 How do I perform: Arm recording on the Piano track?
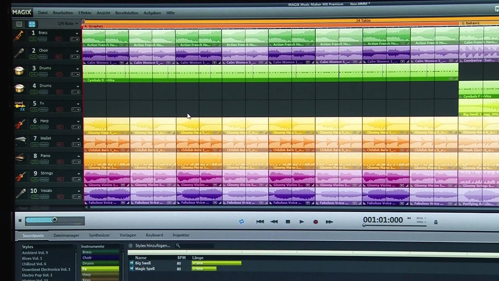60,162
